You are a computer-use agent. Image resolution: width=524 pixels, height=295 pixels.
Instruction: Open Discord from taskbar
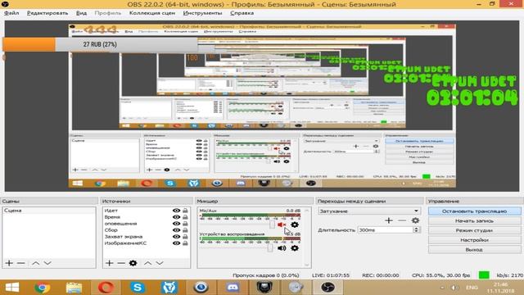point(233,288)
